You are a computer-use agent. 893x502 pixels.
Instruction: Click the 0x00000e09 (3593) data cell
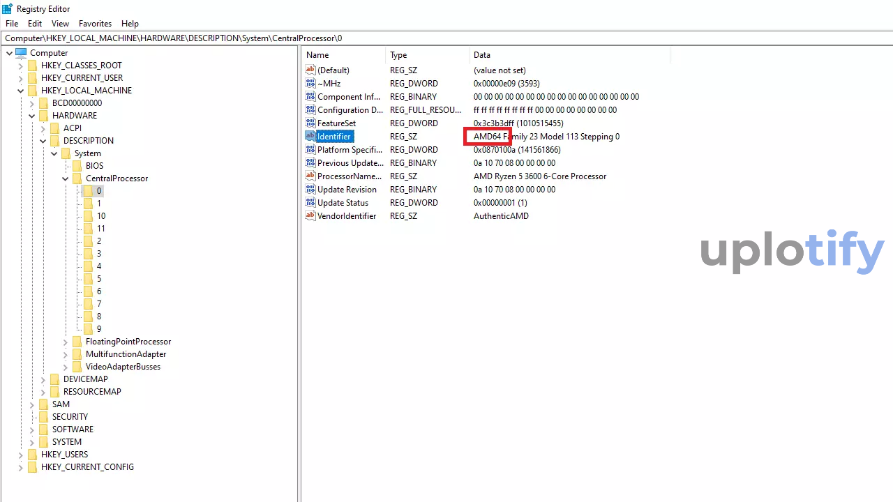506,83
